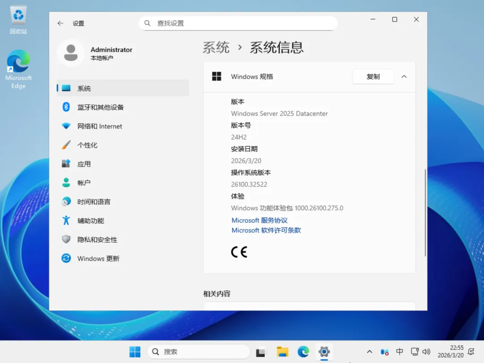Select the 系统 monitor icon in sidebar

point(66,88)
